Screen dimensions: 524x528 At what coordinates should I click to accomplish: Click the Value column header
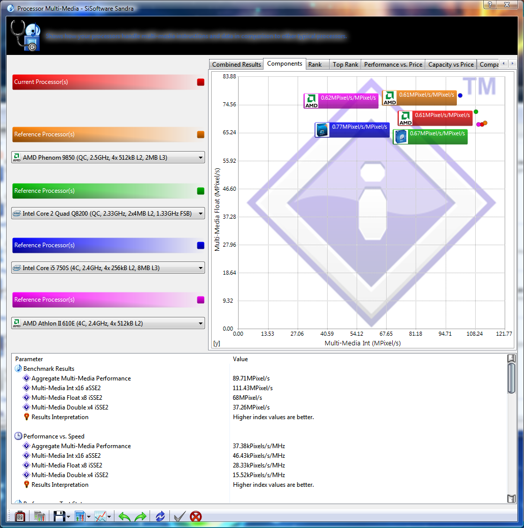(240, 359)
